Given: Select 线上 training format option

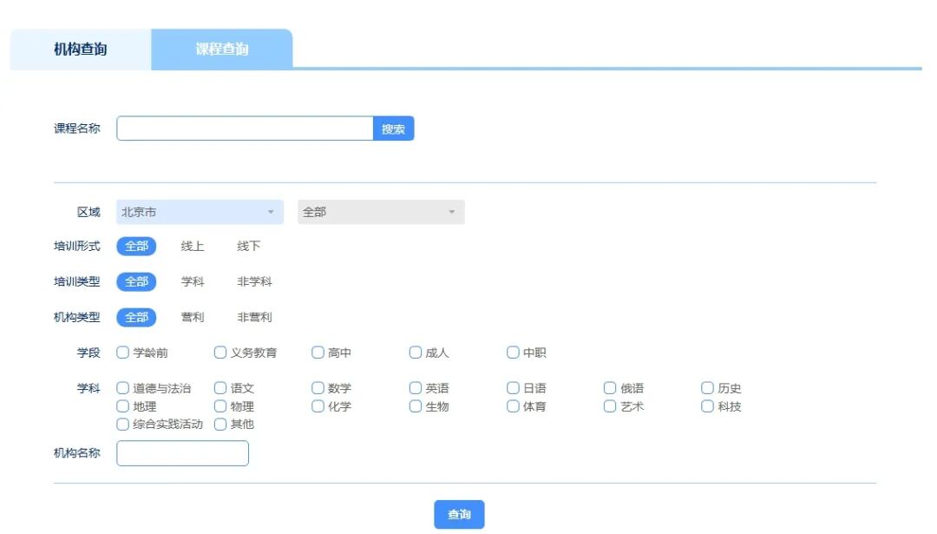Looking at the screenshot, I should click(x=193, y=247).
